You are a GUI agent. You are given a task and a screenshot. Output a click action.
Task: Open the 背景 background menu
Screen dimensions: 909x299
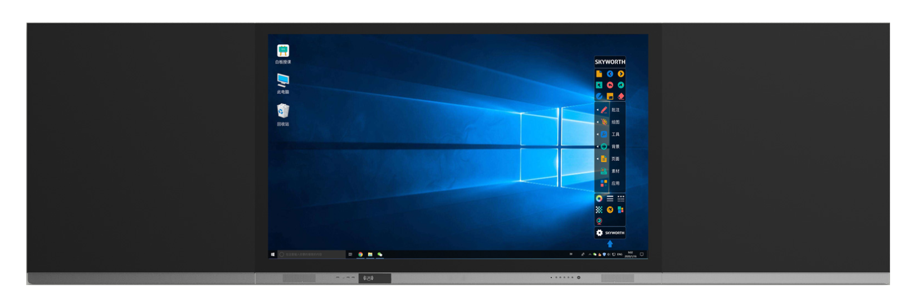(x=611, y=146)
